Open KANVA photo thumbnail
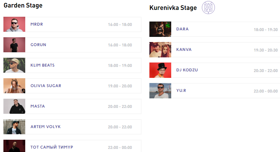This screenshot has height=152, width=280. 160,50
